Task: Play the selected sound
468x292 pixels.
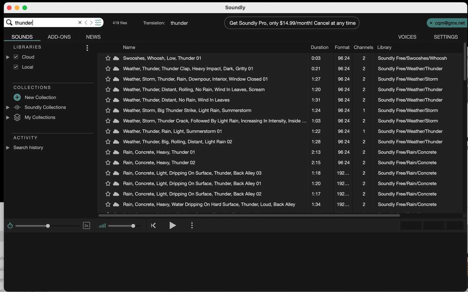Action: tap(173, 225)
